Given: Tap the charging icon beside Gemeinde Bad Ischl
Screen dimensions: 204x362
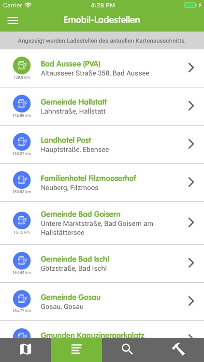Looking at the screenshot, I should 22,261.
